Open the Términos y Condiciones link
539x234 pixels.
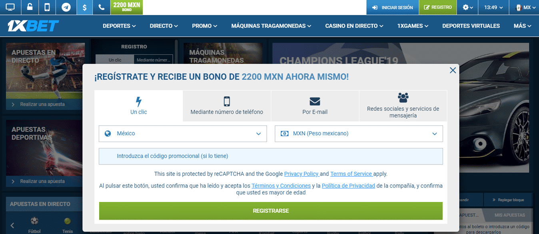(x=281, y=186)
